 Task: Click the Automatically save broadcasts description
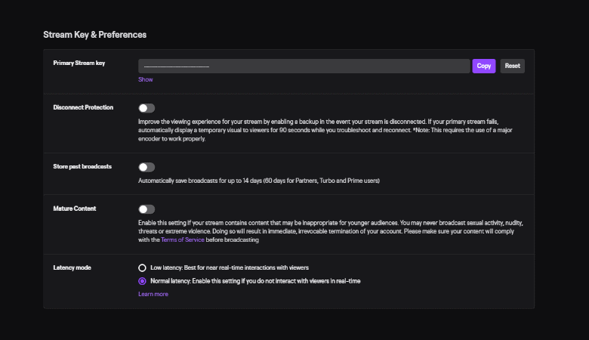[x=259, y=181]
